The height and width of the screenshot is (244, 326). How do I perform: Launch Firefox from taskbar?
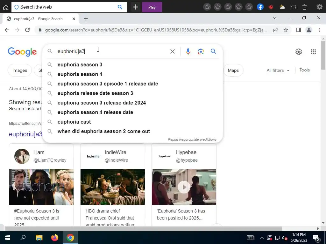coord(55,238)
